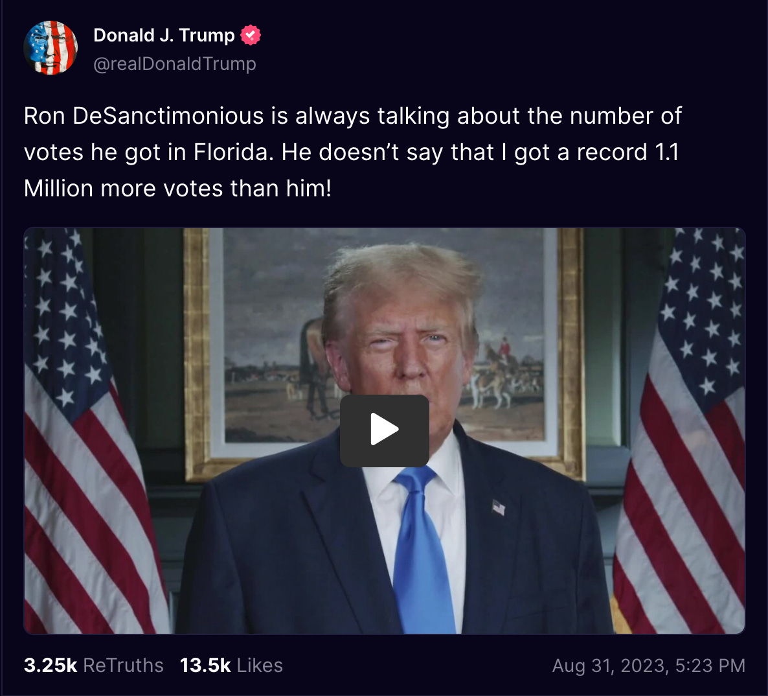Click the blue tie area in video
This screenshot has width=768, height=696.
click(x=422, y=549)
